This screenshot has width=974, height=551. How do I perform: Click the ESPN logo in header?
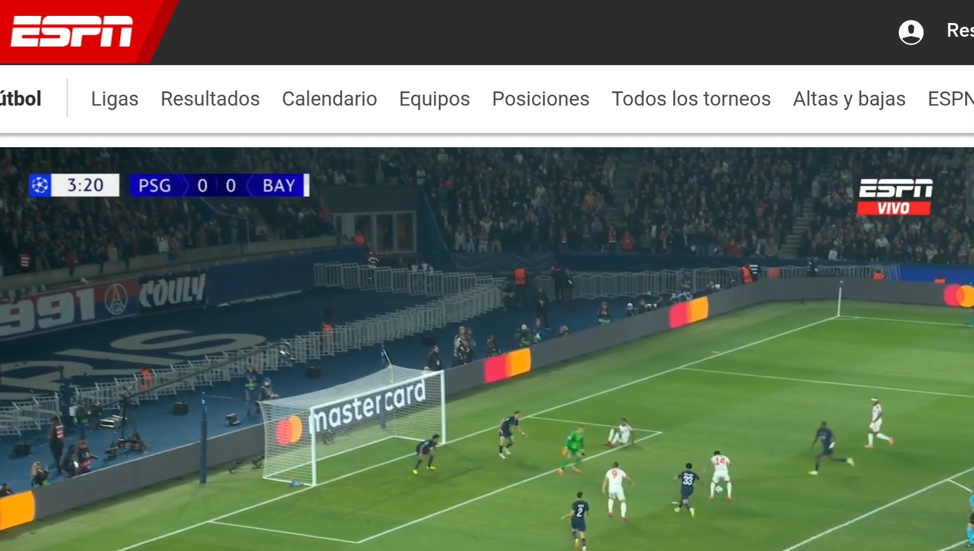(x=72, y=31)
